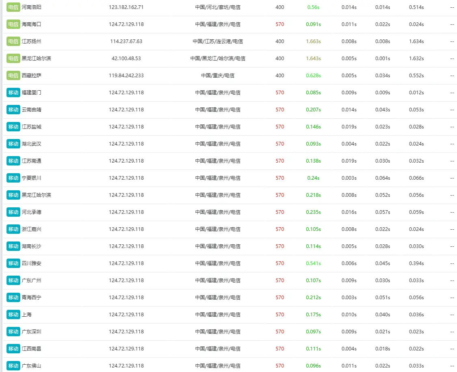Click the 400 status code in 西藏拉萨 row
The height and width of the screenshot is (372, 457).
pos(280,76)
